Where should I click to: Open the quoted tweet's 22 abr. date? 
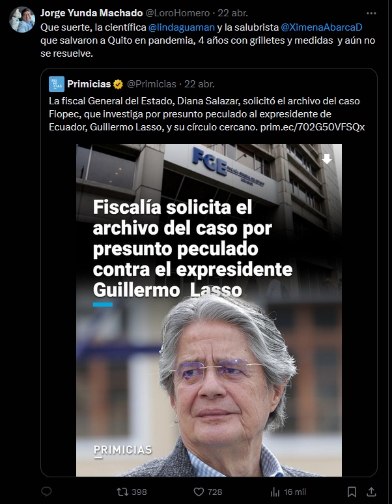(x=199, y=84)
